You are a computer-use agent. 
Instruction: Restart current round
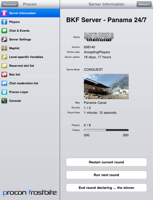(x=106, y=162)
